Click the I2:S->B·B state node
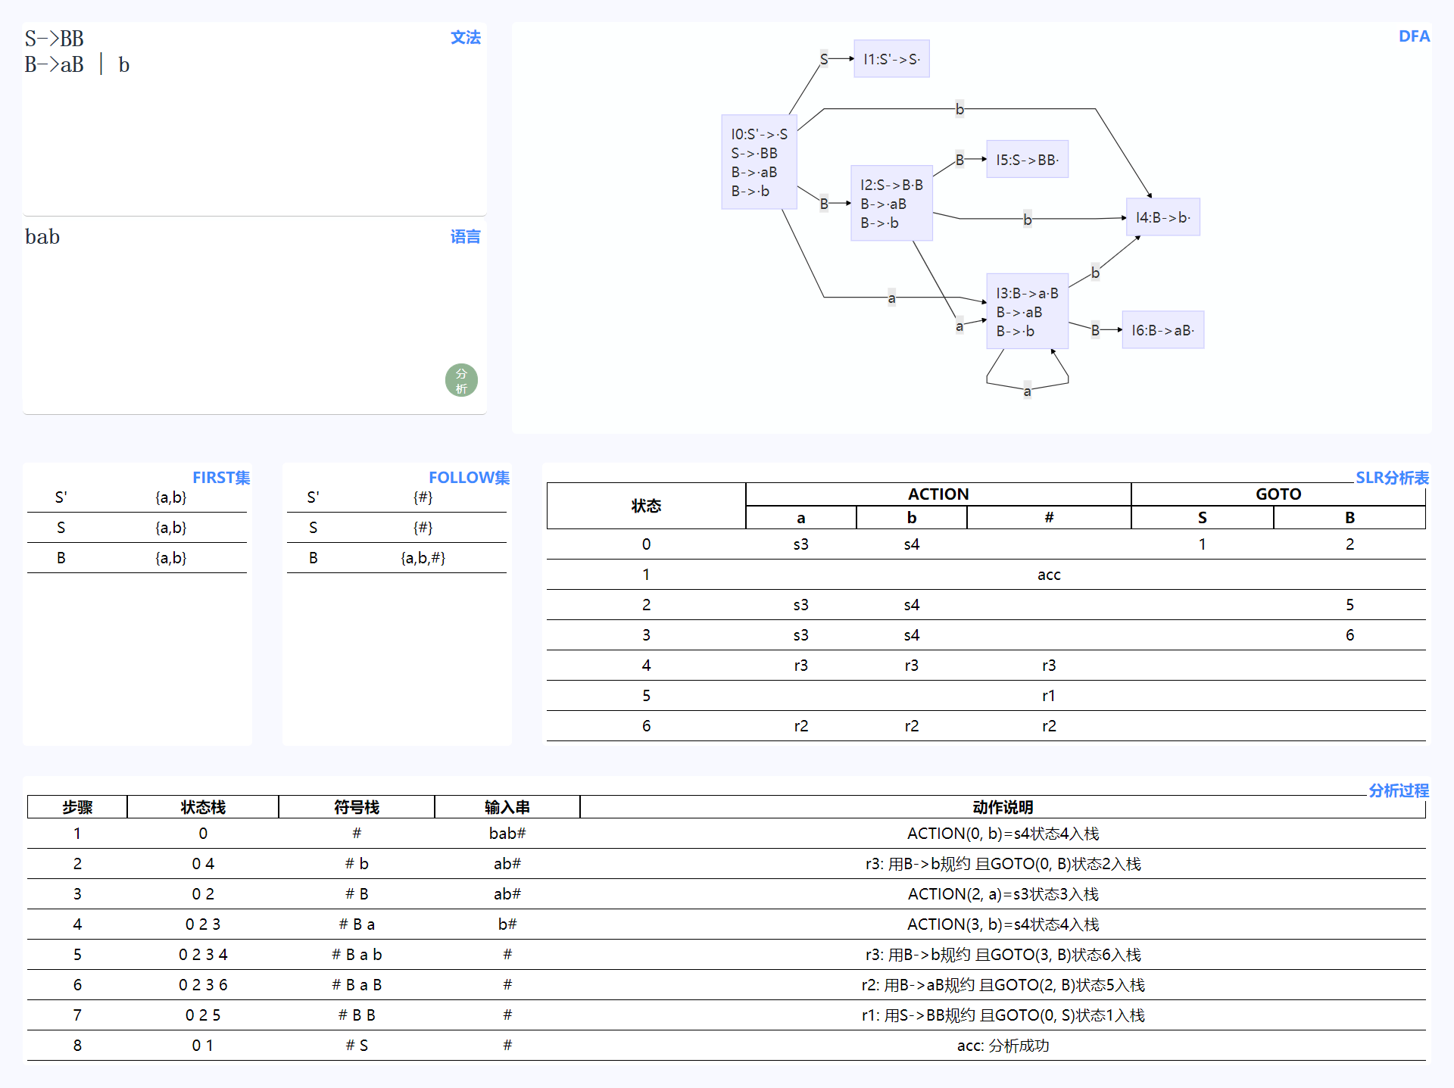This screenshot has height=1088, width=1454. [x=891, y=203]
